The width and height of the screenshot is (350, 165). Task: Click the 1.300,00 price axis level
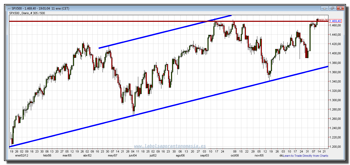[x=335, y=100]
